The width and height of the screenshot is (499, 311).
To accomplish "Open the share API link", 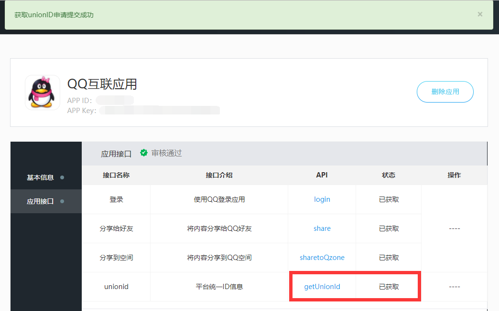I will (322, 228).
